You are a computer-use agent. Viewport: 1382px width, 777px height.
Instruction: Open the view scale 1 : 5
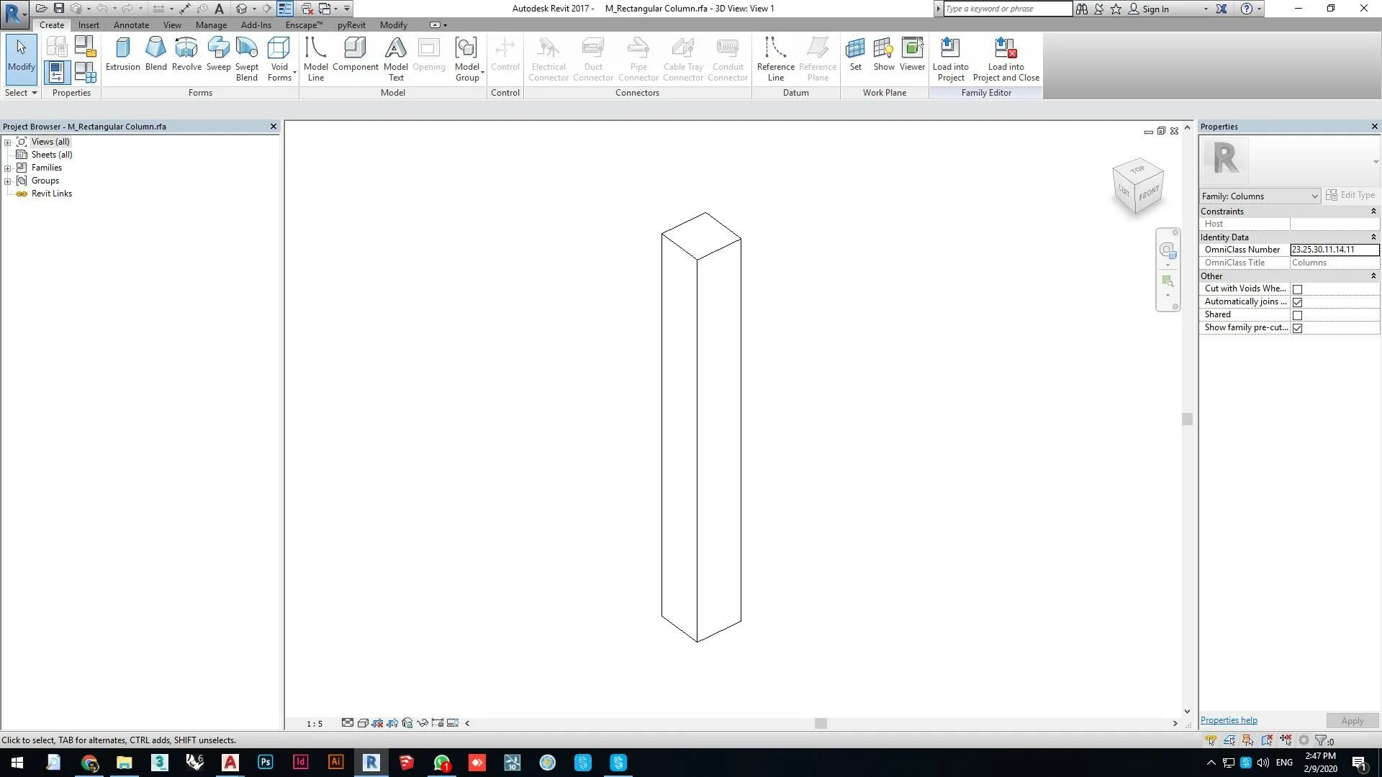(315, 724)
